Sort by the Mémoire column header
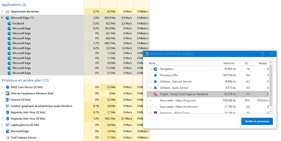The image size is (281, 141). point(225,63)
